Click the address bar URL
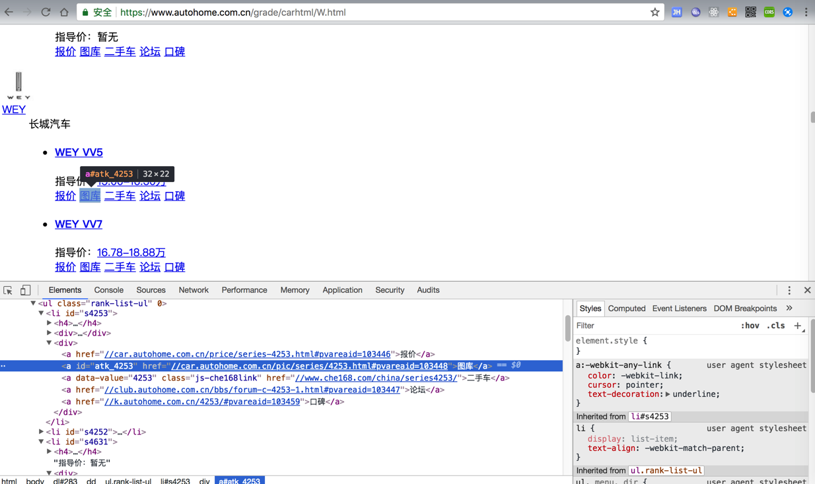Image resolution: width=815 pixels, height=484 pixels. coord(232,12)
